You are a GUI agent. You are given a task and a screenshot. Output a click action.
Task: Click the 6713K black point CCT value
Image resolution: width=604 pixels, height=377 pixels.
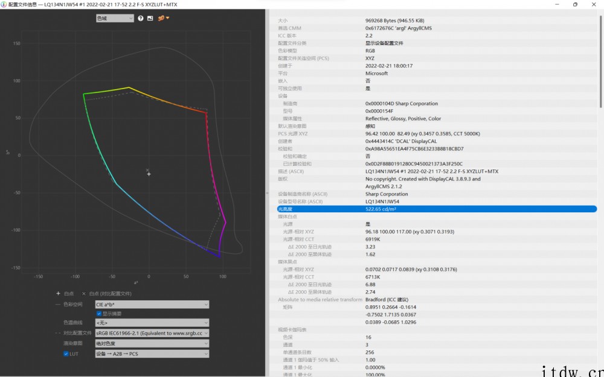pos(373,277)
